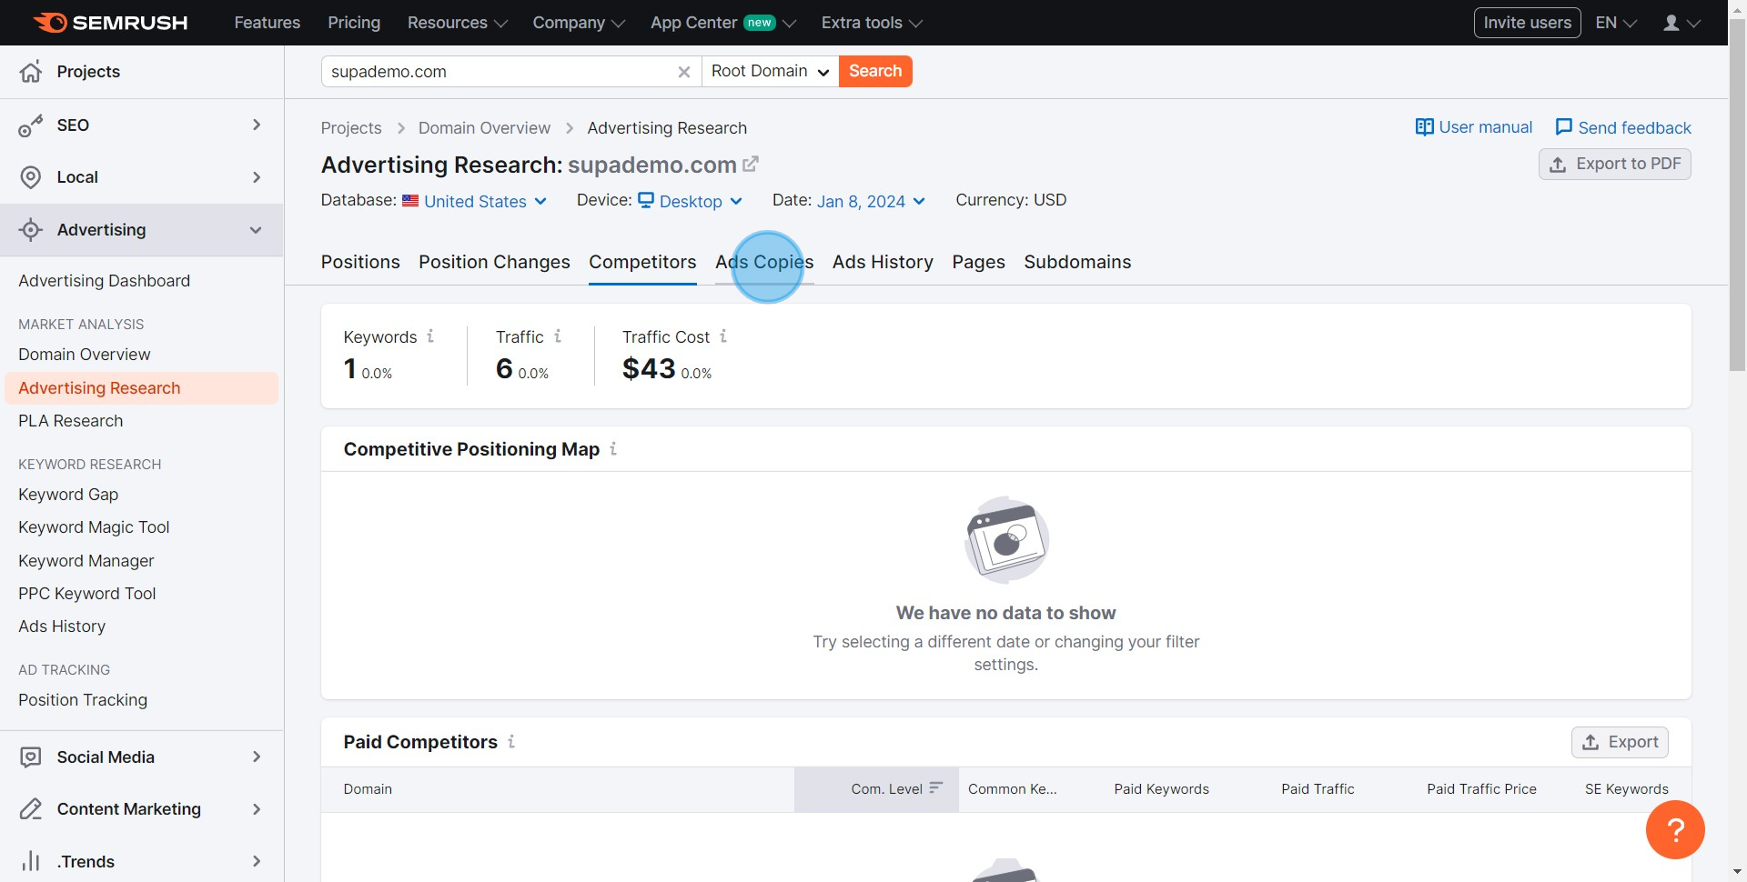Expand the Social Media section
The width and height of the screenshot is (1747, 882).
click(257, 757)
